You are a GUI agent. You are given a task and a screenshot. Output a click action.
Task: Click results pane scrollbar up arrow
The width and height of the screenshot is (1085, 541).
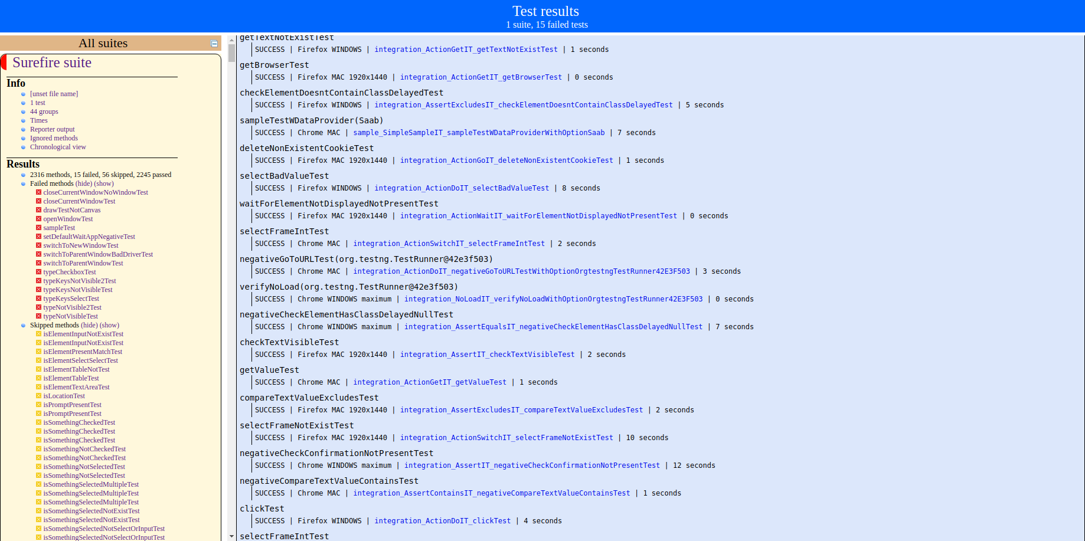231,40
